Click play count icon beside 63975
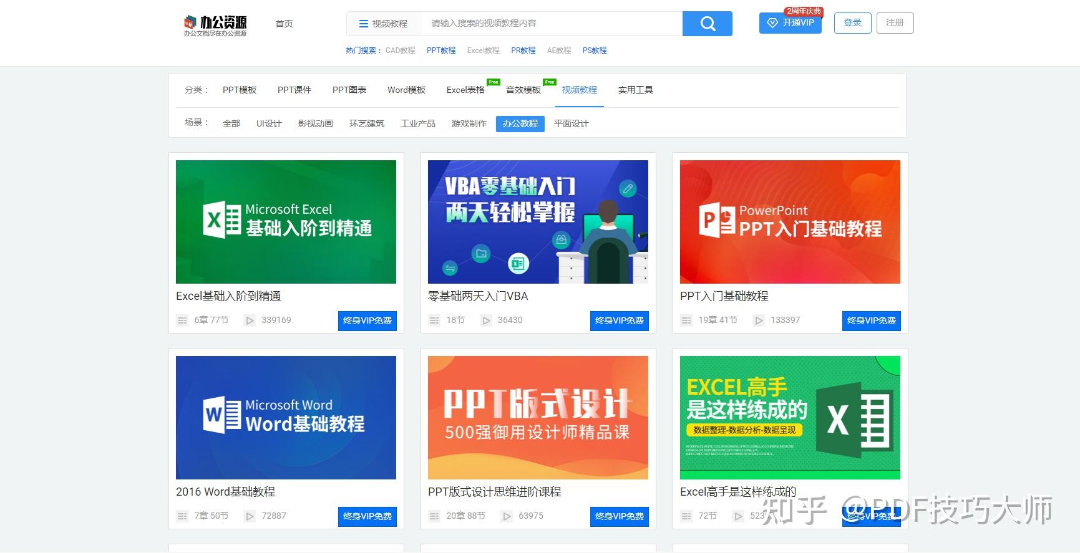This screenshot has height=553, width=1080. [507, 516]
